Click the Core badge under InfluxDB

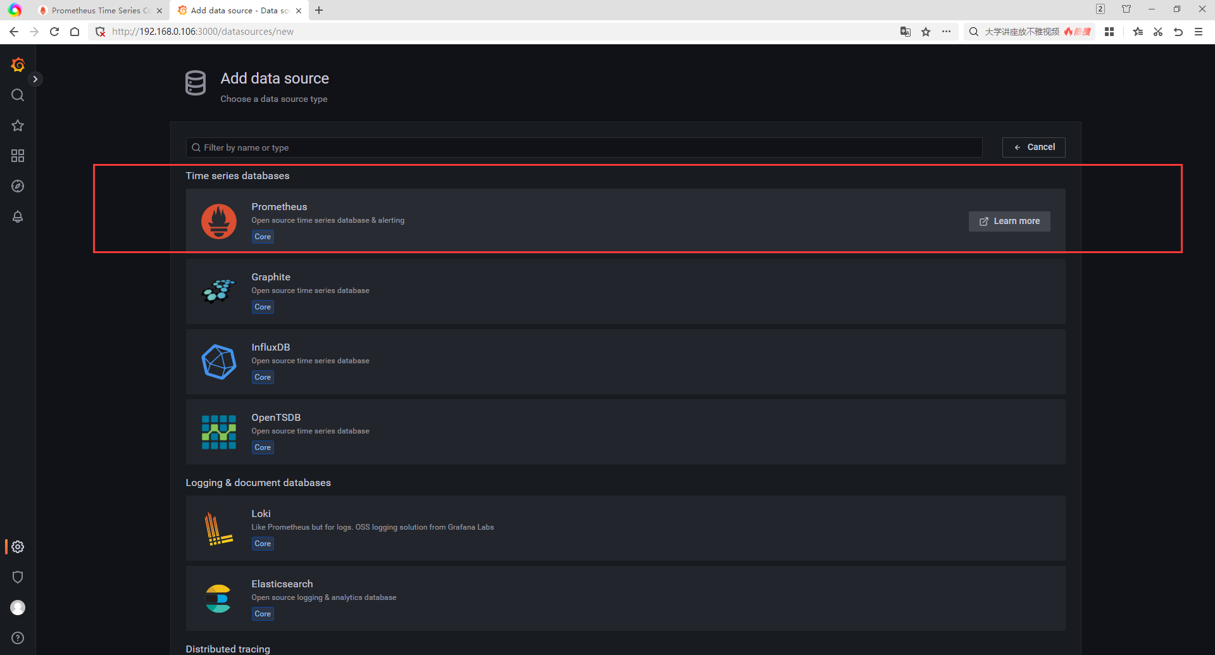tap(263, 377)
